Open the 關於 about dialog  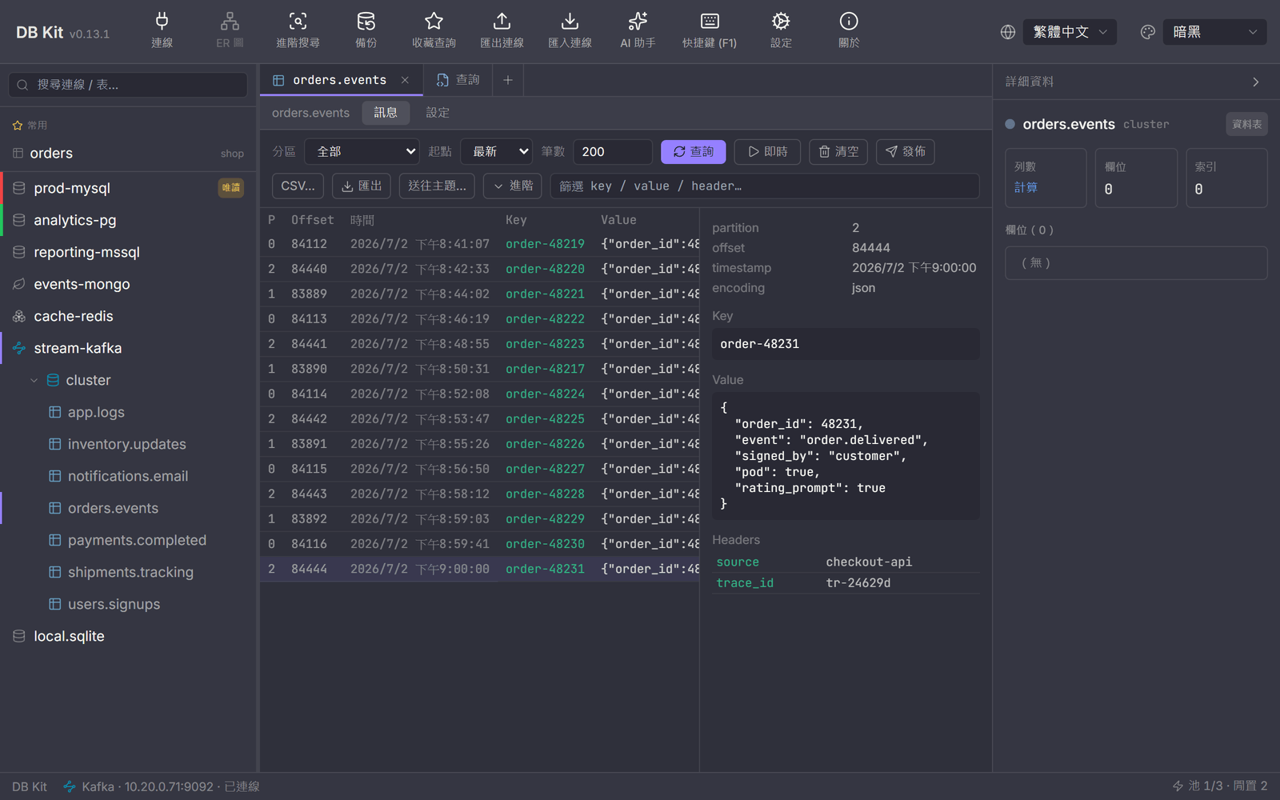[849, 31]
